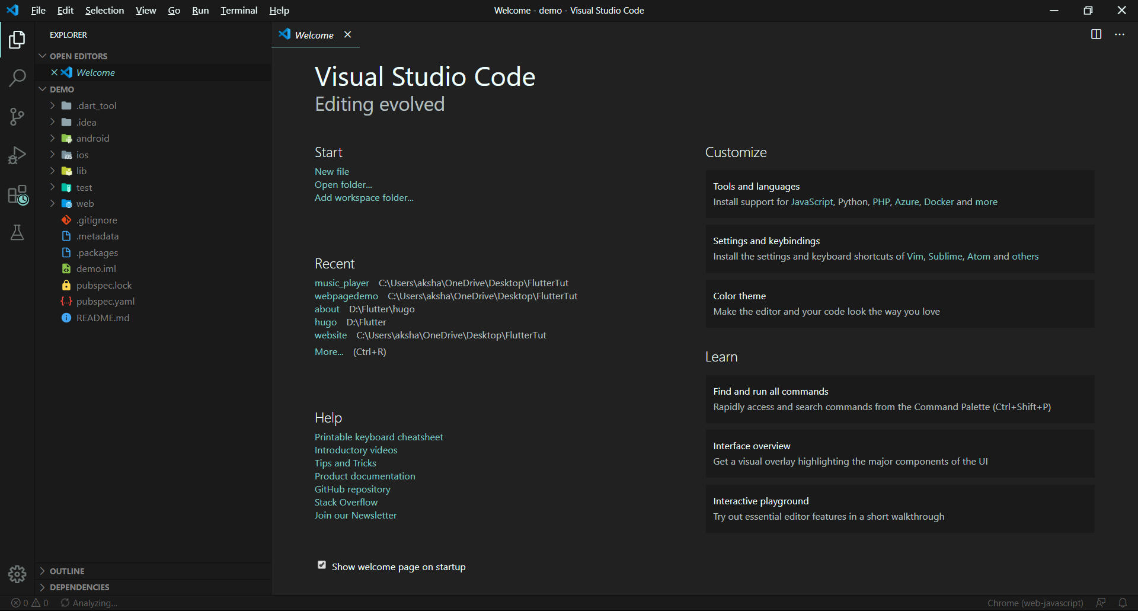
Task: Close Welcome in Open Editors list
Action: 54,72
